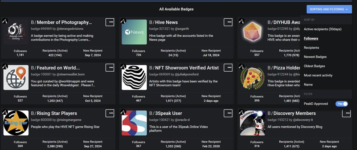Click the Pizza Holder badge image
Image resolution: width=357 pixels, height=150 pixels.
[252, 78]
